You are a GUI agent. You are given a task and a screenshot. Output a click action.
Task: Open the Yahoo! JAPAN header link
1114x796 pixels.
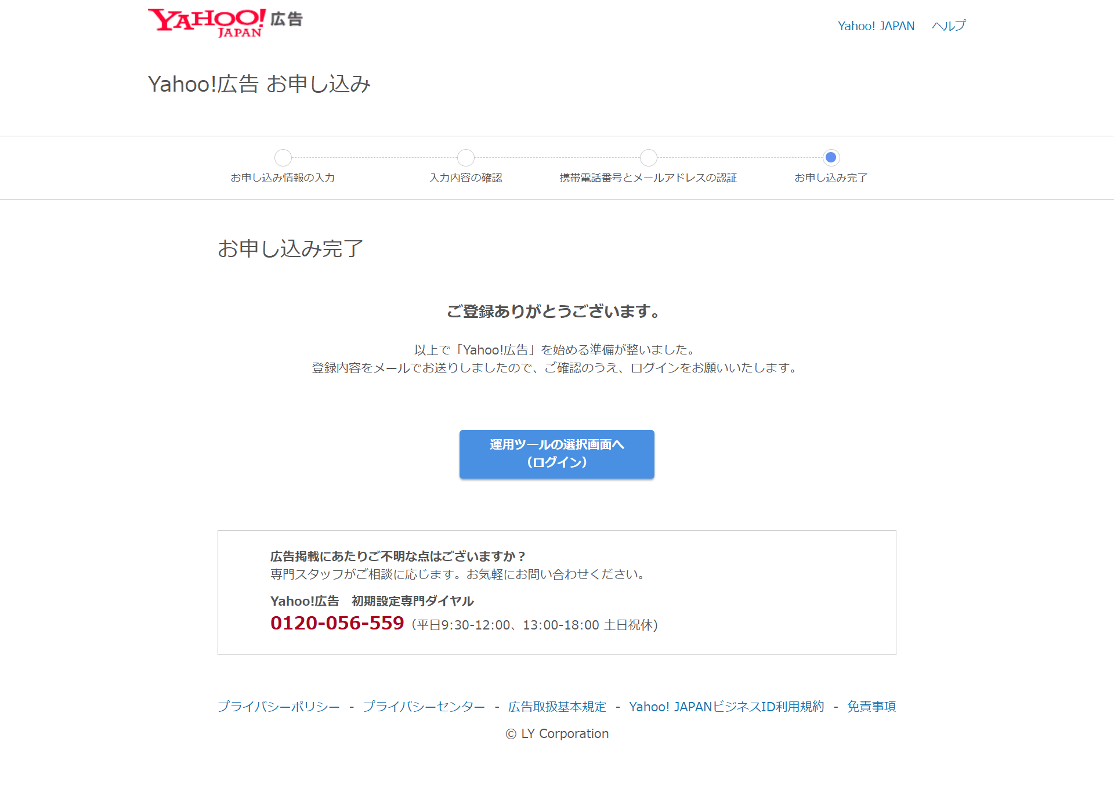876,26
